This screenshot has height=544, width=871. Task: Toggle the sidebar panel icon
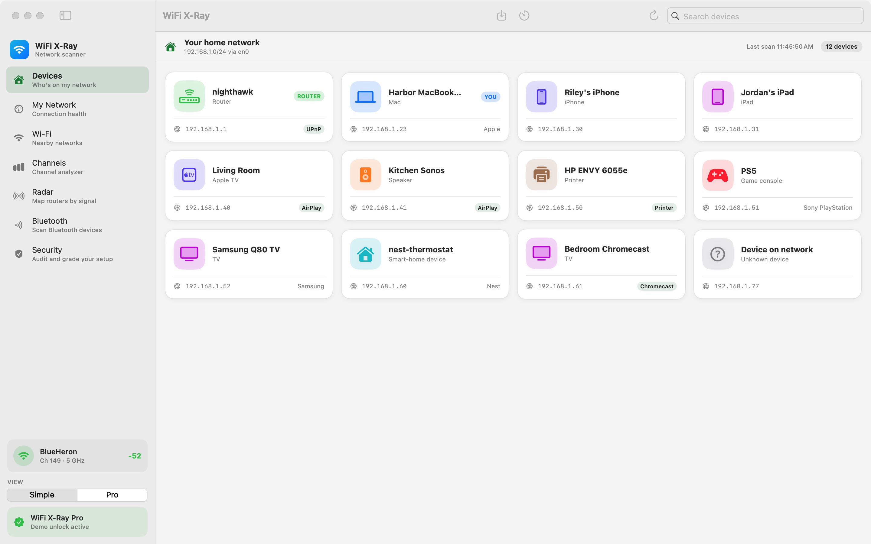click(x=65, y=15)
